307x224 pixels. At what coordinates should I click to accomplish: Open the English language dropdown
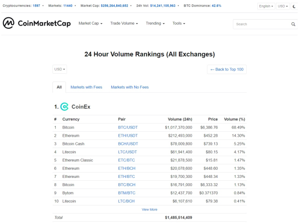point(266,6)
